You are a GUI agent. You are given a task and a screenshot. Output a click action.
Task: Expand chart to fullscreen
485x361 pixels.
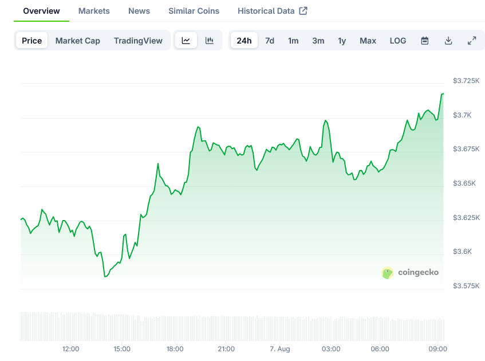472,41
